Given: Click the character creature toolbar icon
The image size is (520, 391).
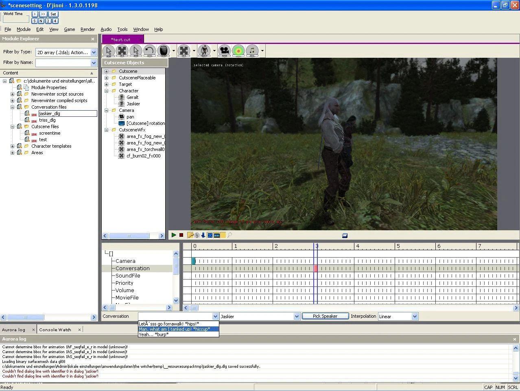Looking at the screenshot, I should coord(204,51).
